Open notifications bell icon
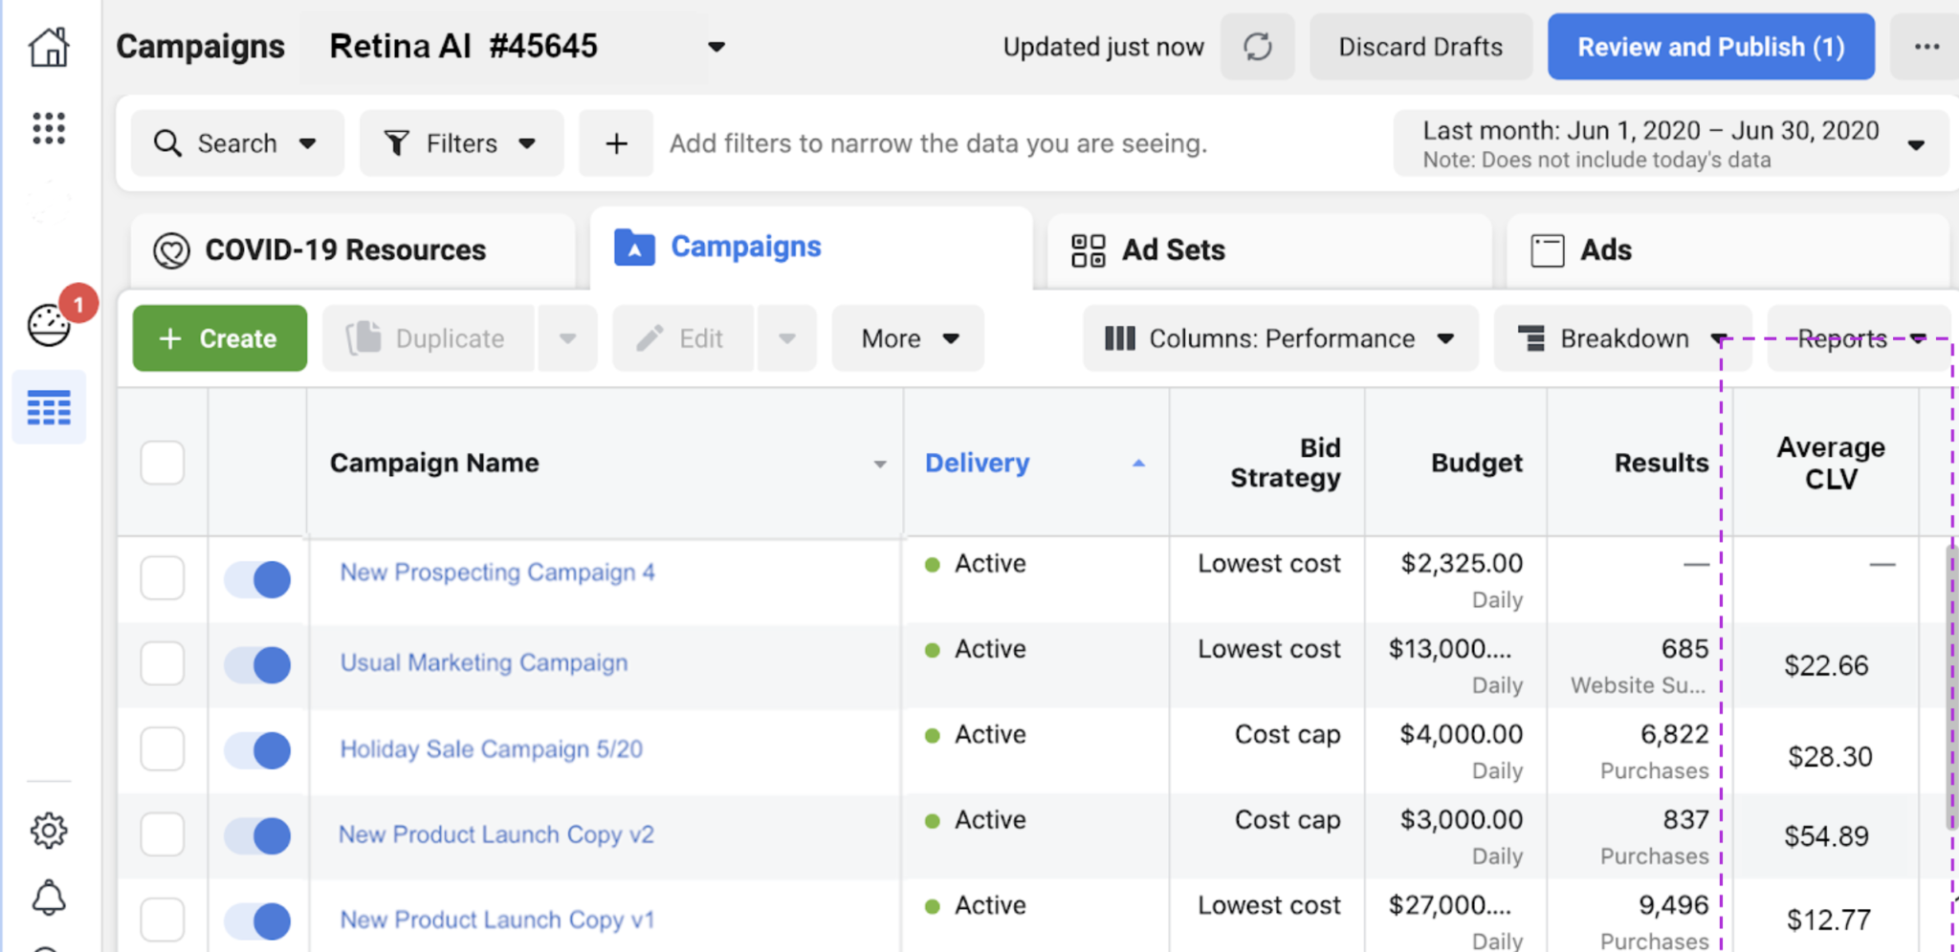This screenshot has height=952, width=1959. [49, 898]
